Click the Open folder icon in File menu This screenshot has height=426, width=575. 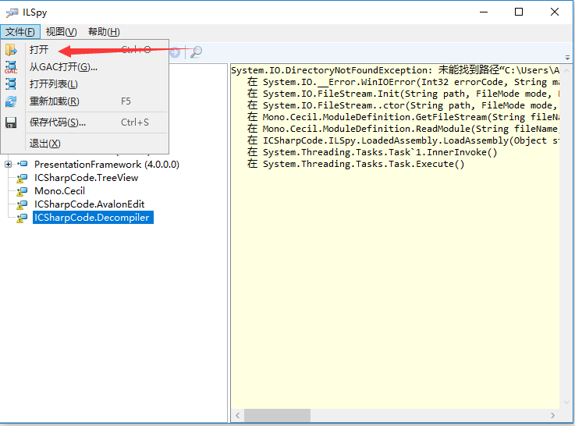[x=11, y=50]
